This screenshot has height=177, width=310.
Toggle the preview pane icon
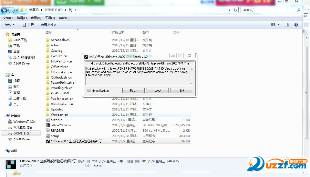pyautogui.click(x=287, y=25)
